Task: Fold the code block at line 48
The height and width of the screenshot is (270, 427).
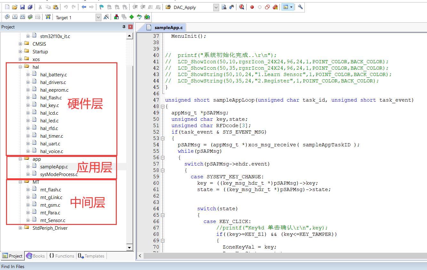Action: point(162,106)
